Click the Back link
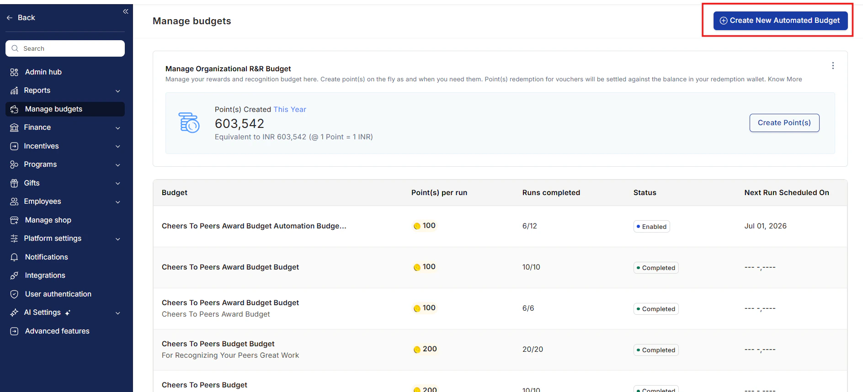This screenshot has width=863, height=392. (21, 17)
